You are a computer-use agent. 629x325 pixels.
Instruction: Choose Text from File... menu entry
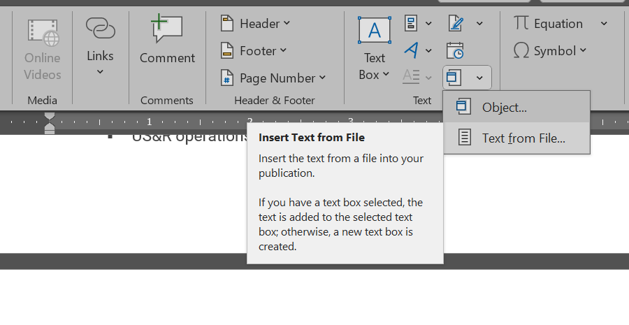pos(516,138)
